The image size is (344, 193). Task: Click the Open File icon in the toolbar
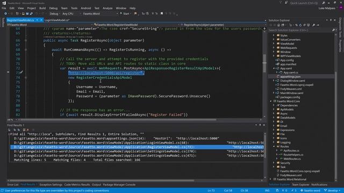click(x=23, y=13)
